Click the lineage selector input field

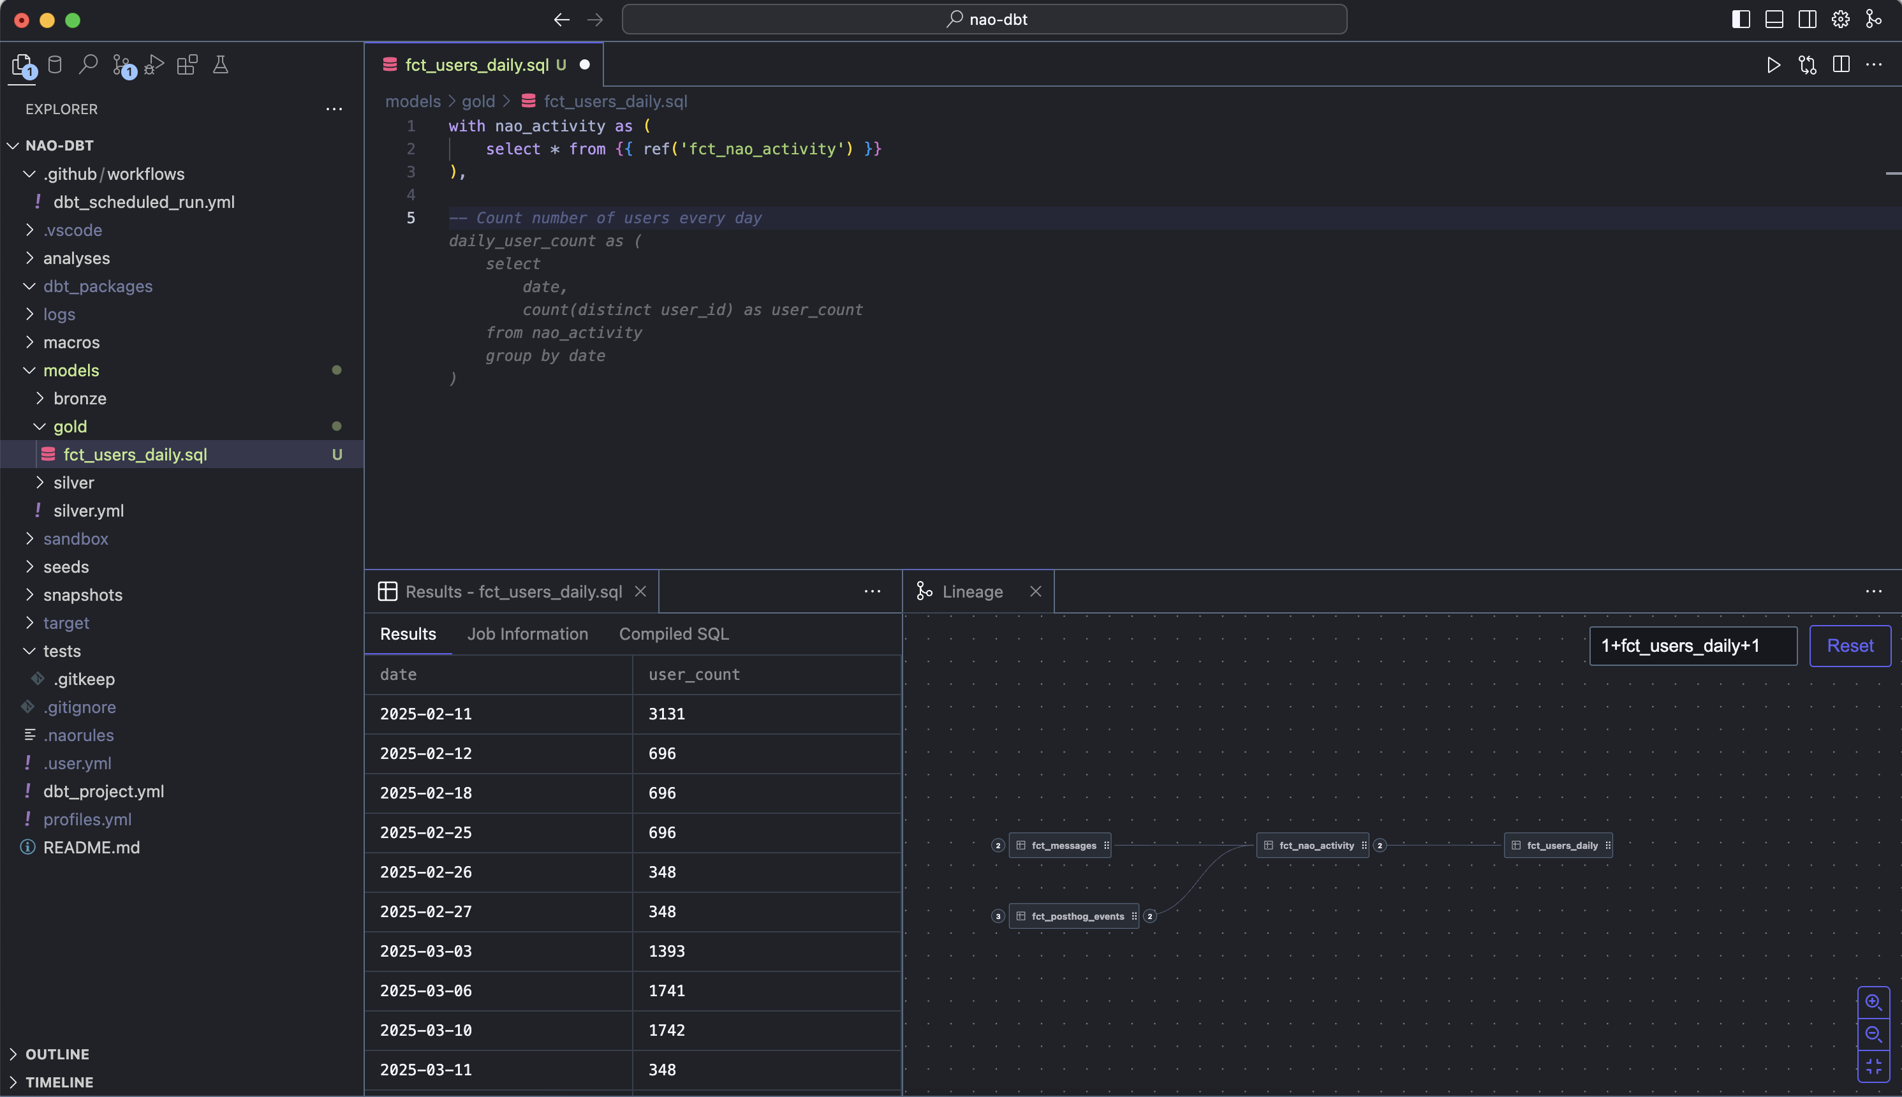click(1693, 645)
